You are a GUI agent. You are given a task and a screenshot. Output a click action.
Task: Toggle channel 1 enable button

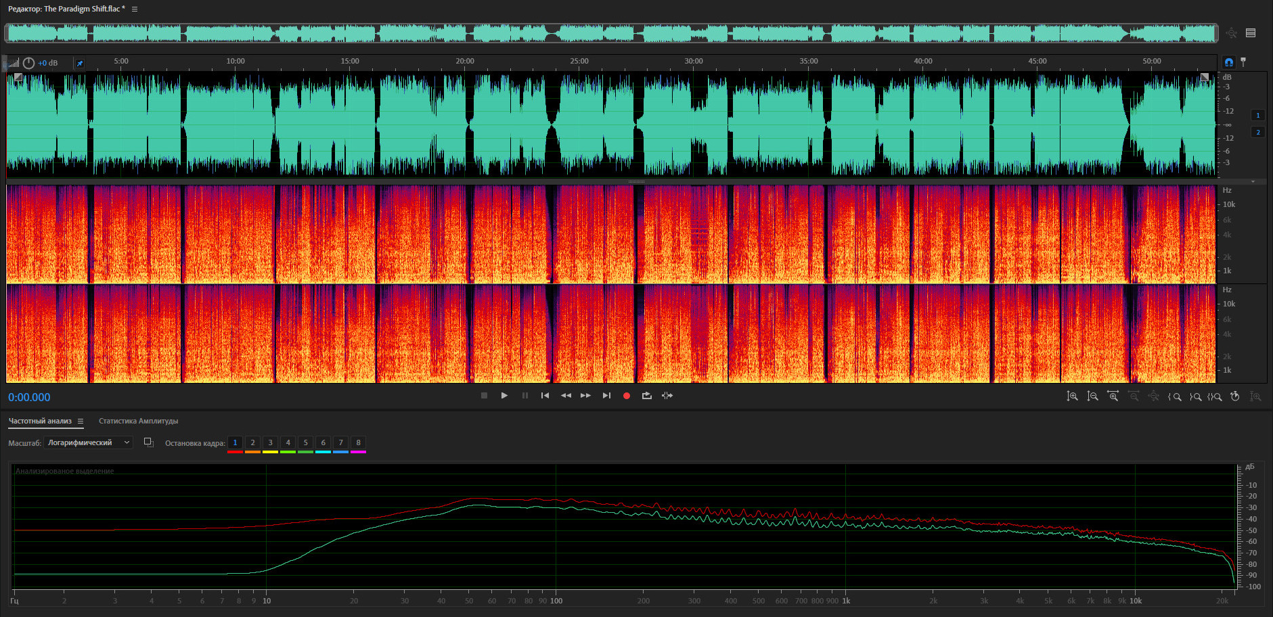(1258, 115)
